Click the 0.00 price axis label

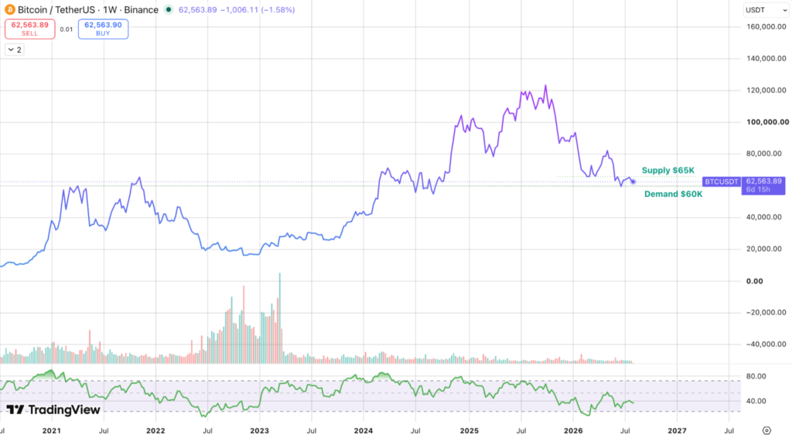[754, 281]
